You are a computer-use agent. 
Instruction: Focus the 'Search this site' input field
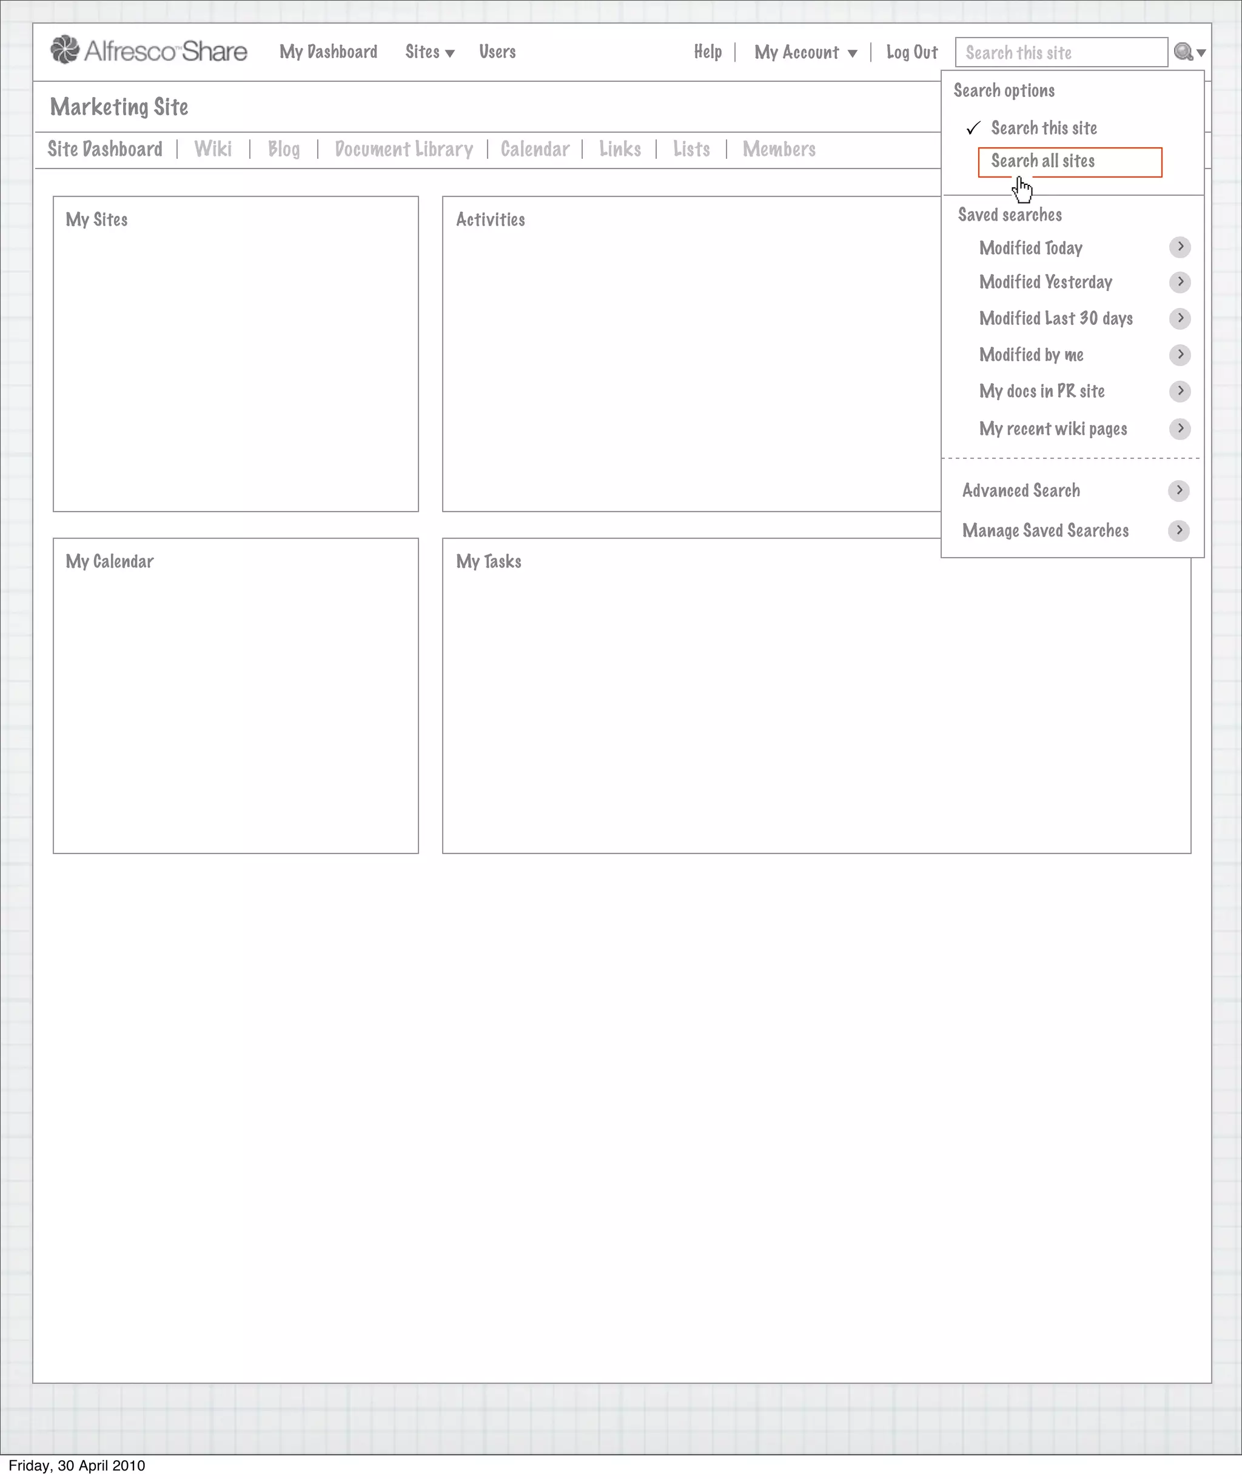click(x=1060, y=53)
